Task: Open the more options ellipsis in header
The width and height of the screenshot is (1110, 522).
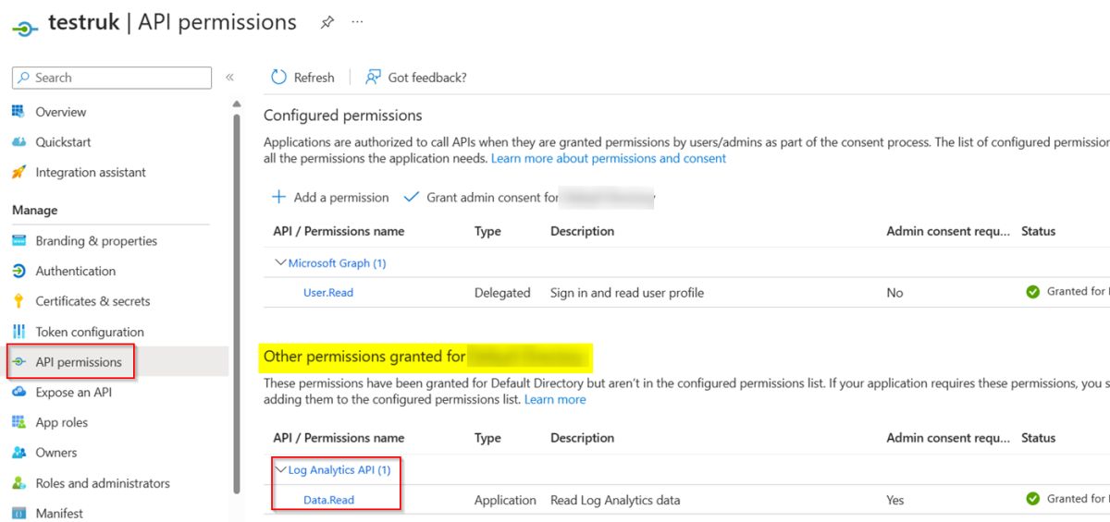Action: point(358,22)
